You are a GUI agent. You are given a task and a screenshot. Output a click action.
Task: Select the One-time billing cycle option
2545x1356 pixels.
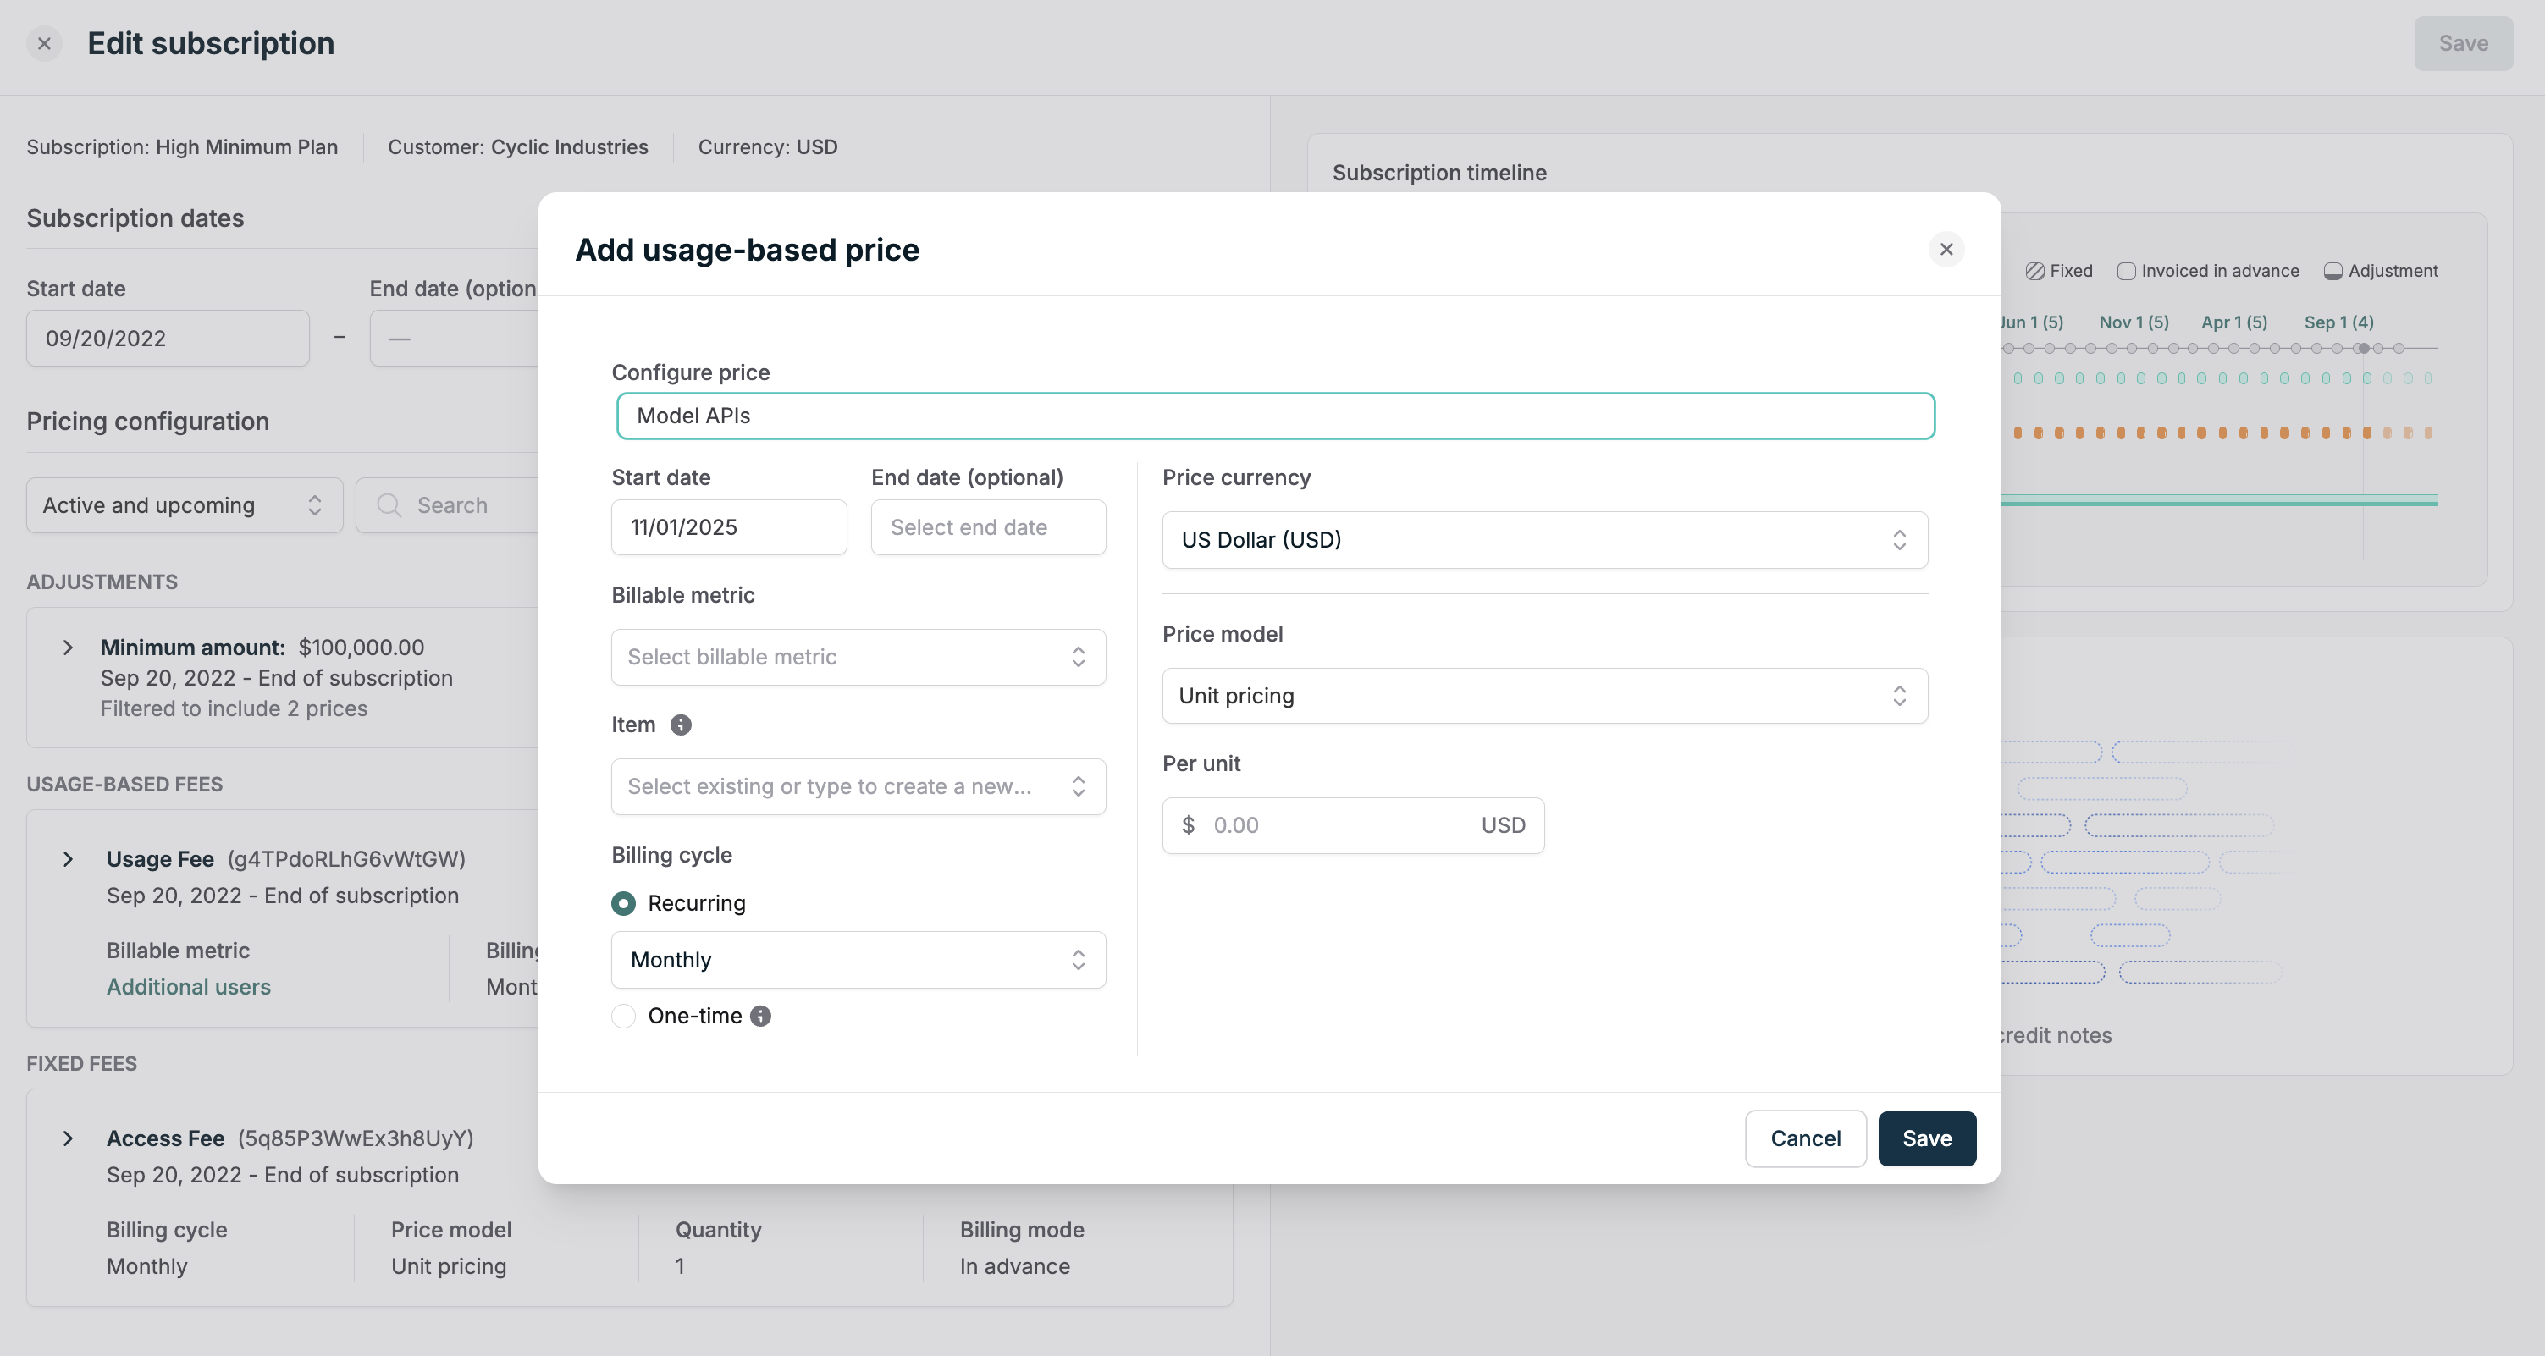pyautogui.click(x=623, y=1017)
